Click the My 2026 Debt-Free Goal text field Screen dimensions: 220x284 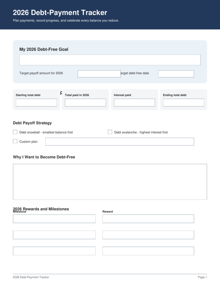click(110, 60)
